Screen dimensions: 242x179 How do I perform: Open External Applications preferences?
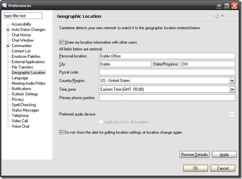pos(28,62)
